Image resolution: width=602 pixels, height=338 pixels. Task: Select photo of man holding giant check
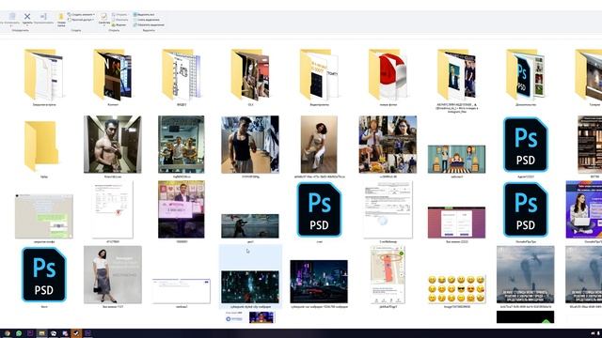[182, 209]
